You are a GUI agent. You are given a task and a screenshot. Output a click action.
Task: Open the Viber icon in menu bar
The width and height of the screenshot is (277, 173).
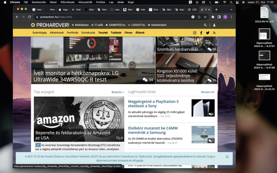[x=190, y=2]
